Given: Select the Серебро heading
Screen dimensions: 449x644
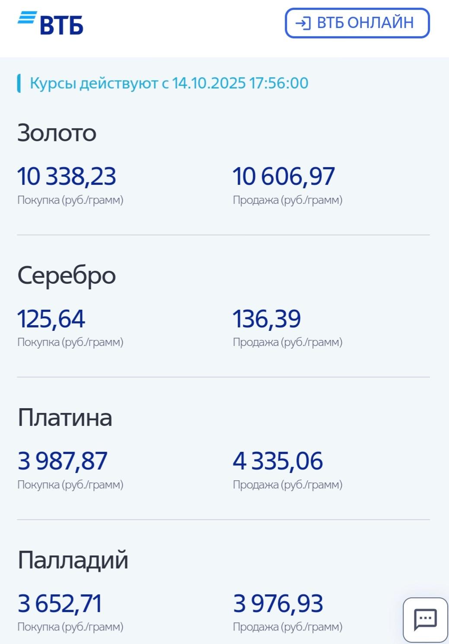Looking at the screenshot, I should click(x=67, y=275).
